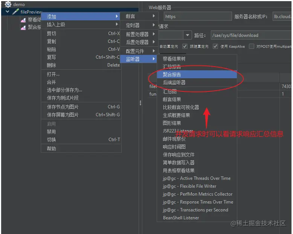Select jp@gc - Transactions per Second

(x=197, y=210)
